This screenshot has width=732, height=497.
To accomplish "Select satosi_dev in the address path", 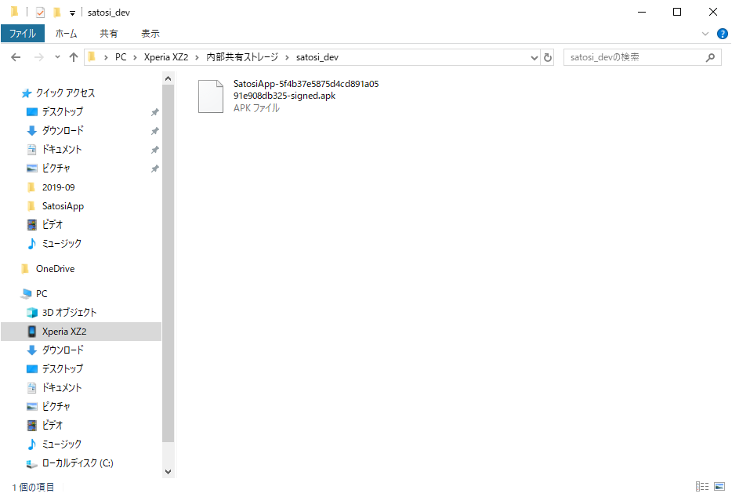I will (x=317, y=57).
